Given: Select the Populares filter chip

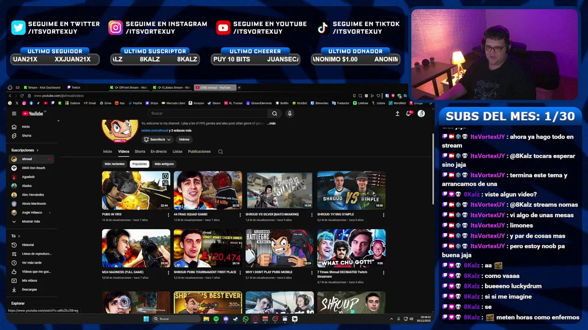Looking at the screenshot, I should [139, 164].
